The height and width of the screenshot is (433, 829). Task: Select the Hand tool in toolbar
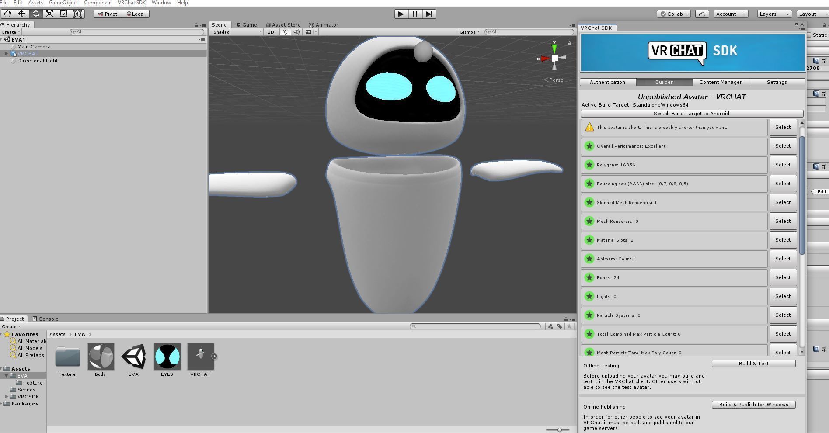(x=7, y=14)
